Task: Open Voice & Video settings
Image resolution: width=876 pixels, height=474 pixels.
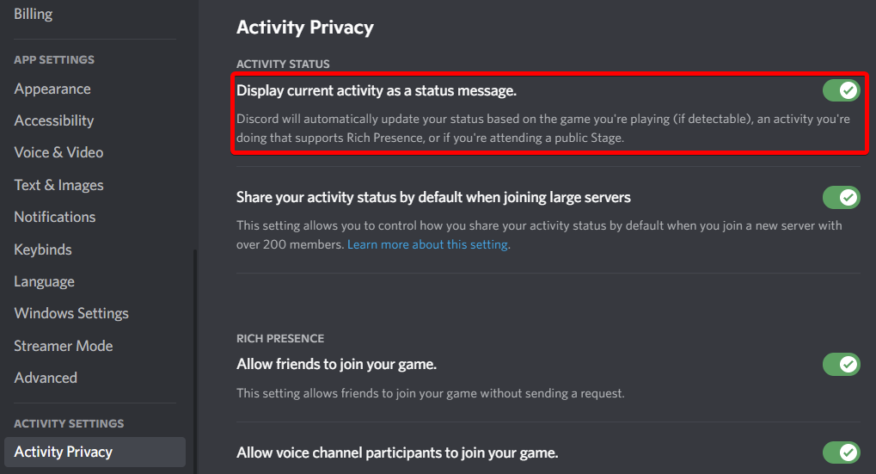Action: click(58, 152)
